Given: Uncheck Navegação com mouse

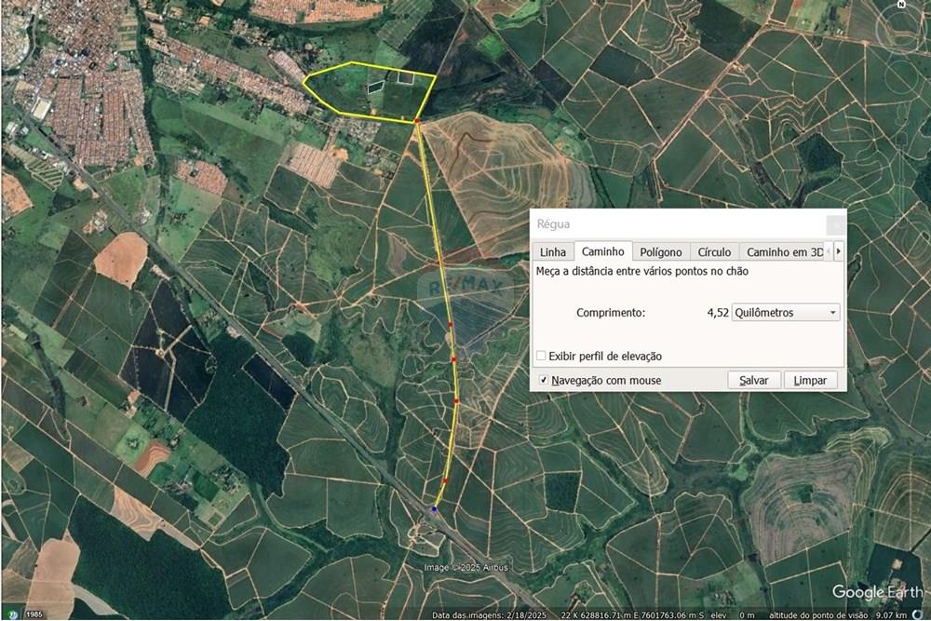Looking at the screenshot, I should 544,380.
